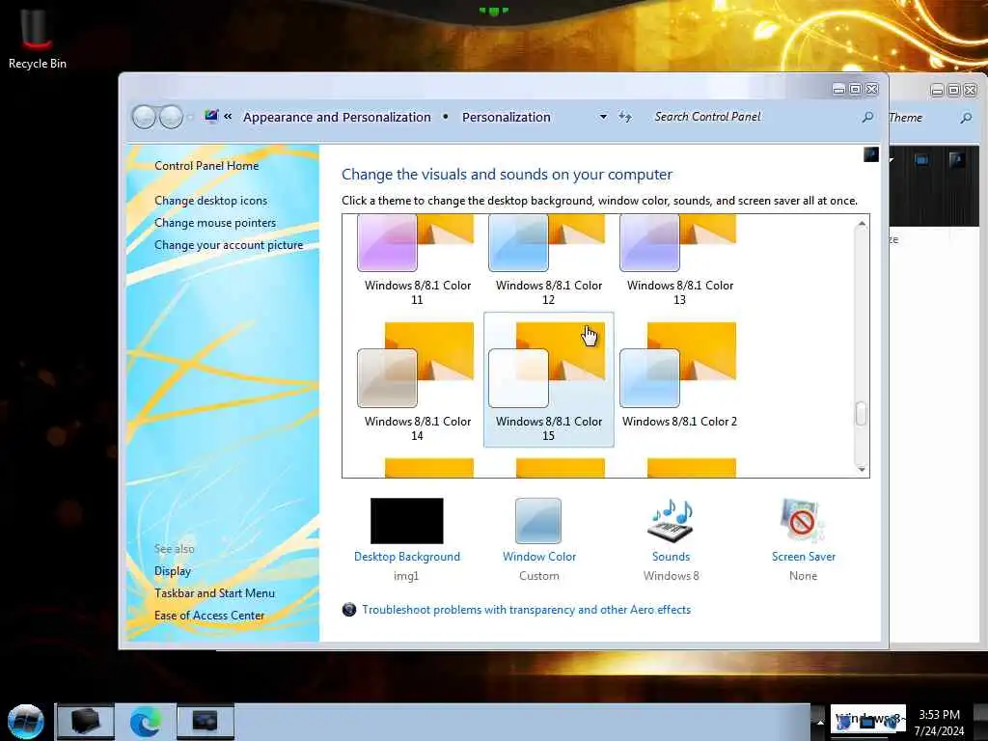
Task: Click the theme list scrollbar thumb
Action: click(861, 414)
